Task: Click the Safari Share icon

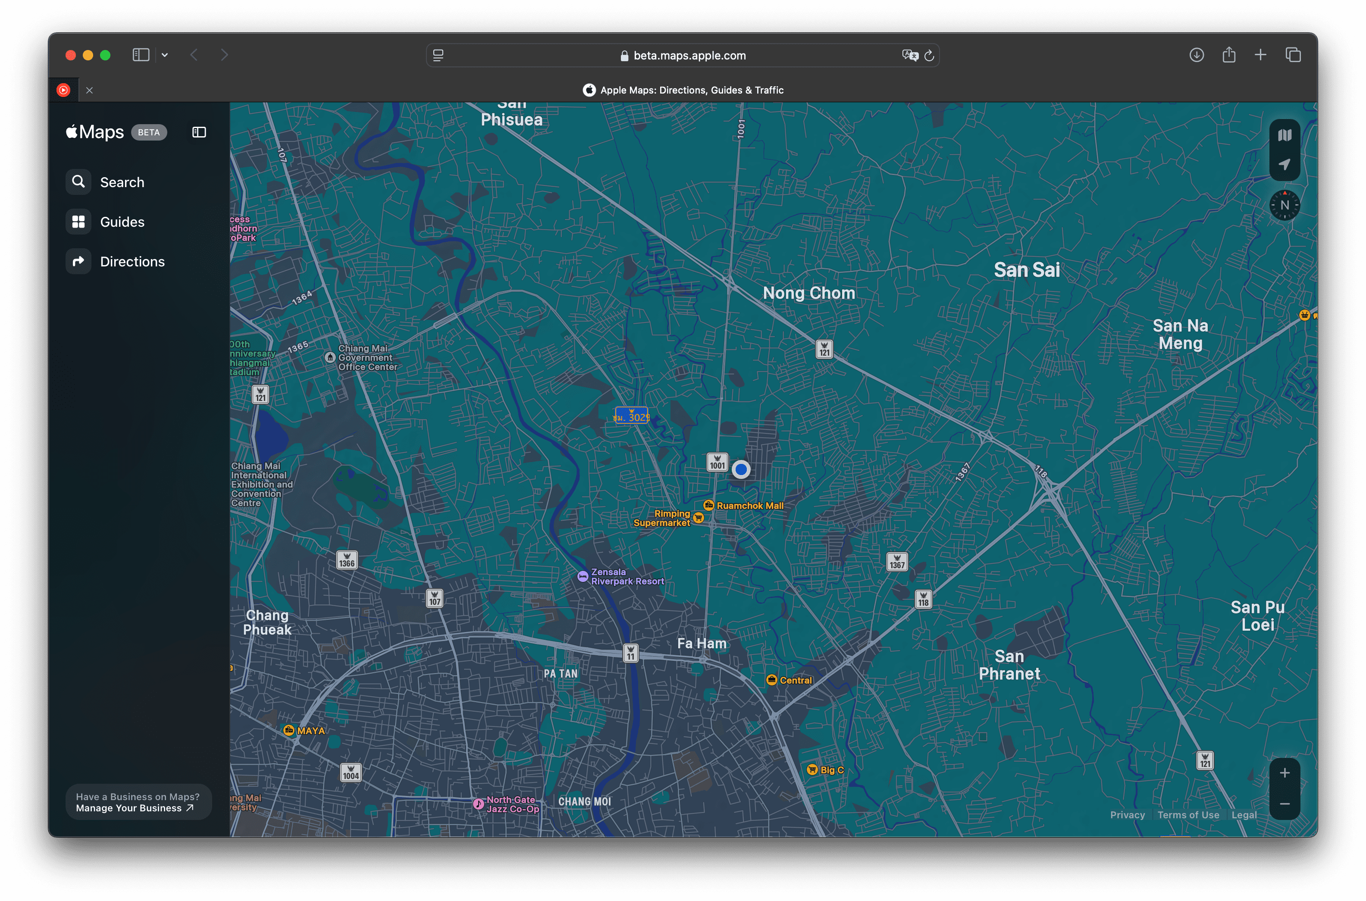Action: 1228,55
